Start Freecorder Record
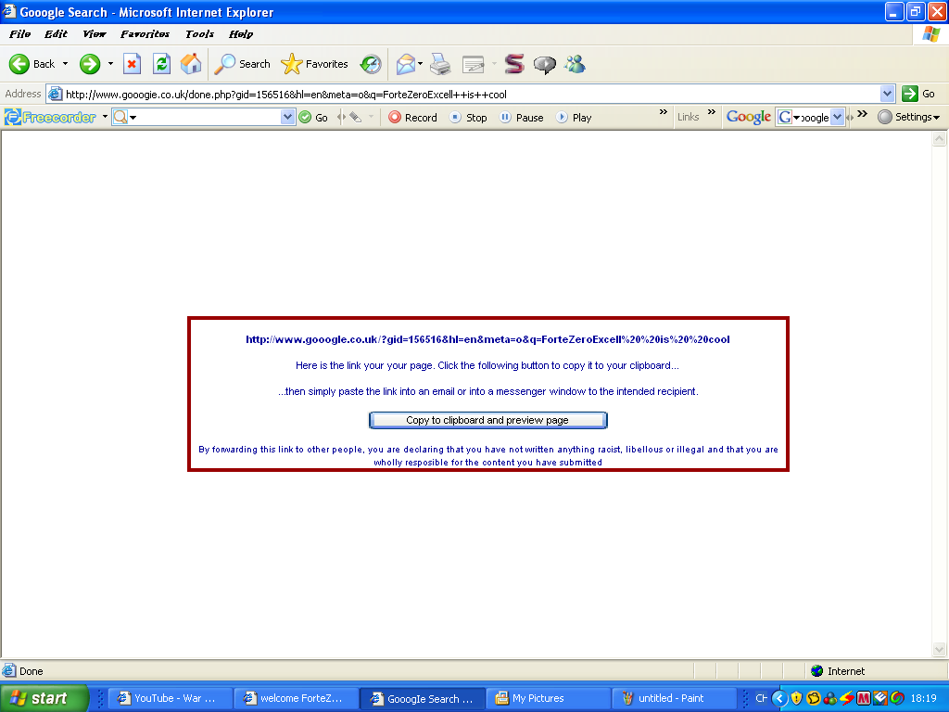Screen dimensions: 949x712 click(412, 118)
